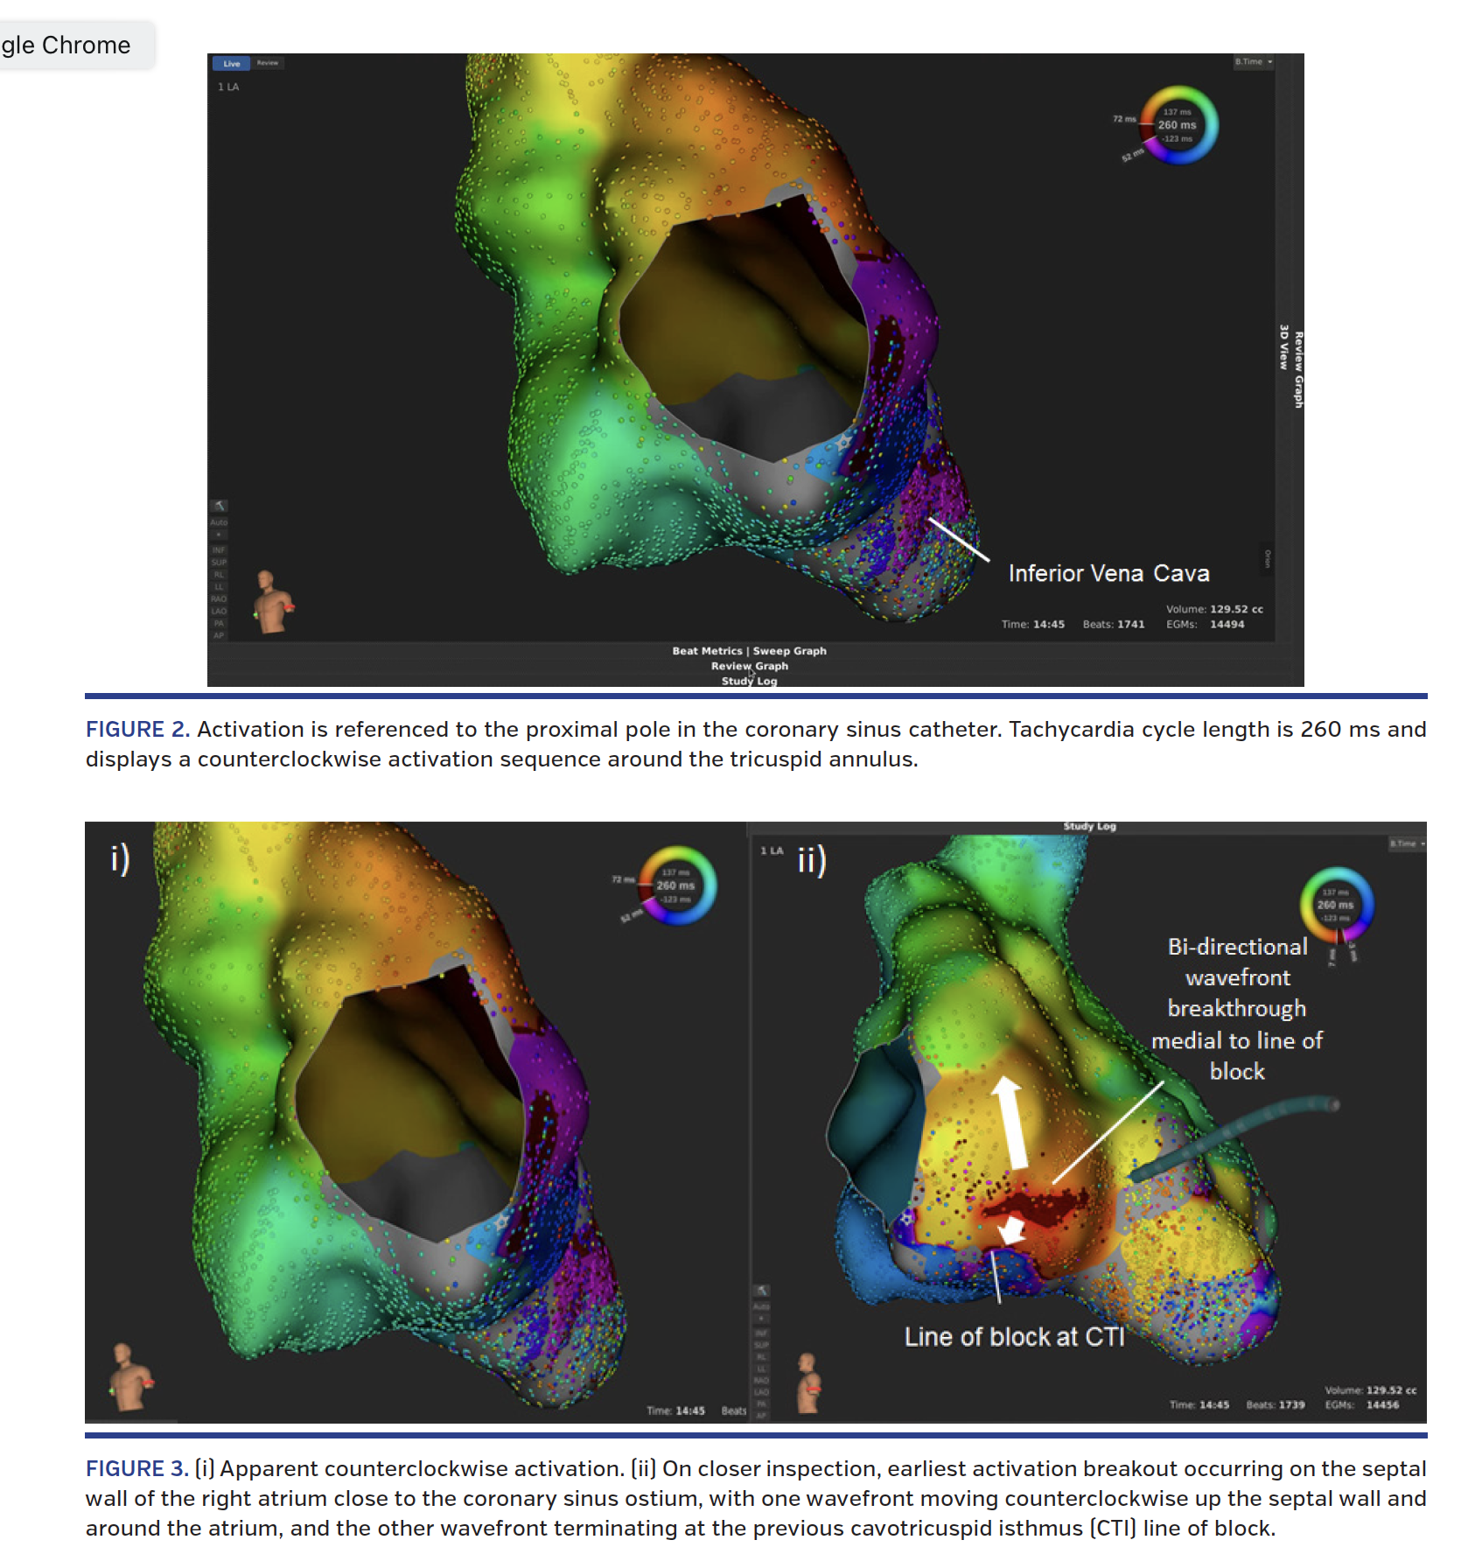
Task: Toggle Auto orientation mode
Action: [x=219, y=522]
